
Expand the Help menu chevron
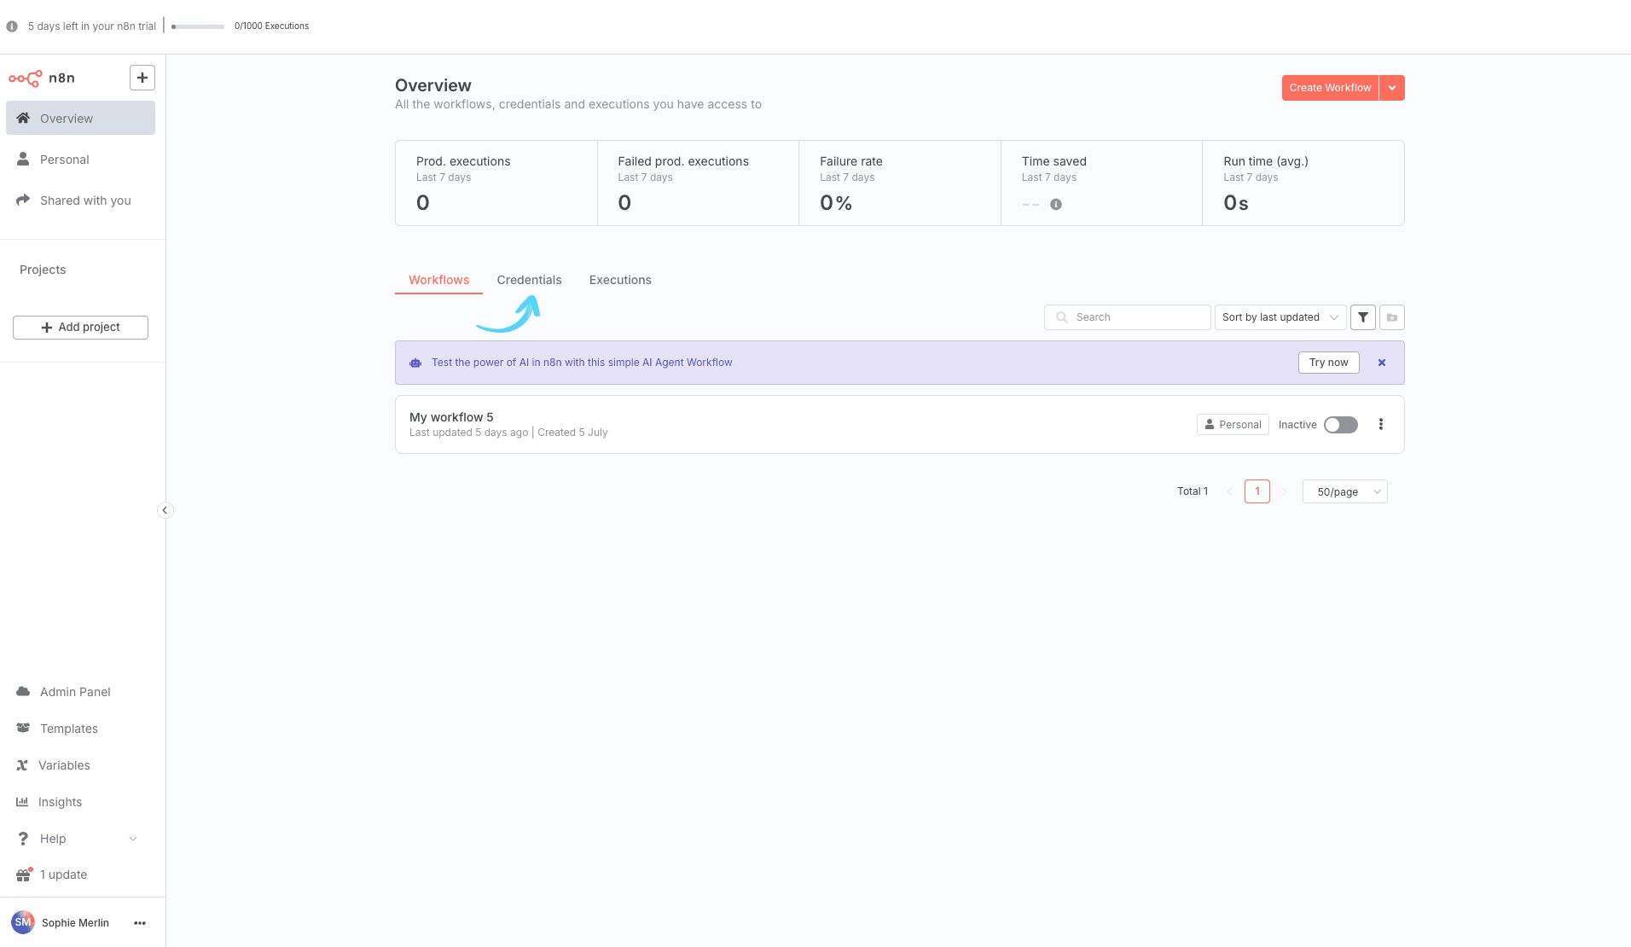[x=133, y=839]
